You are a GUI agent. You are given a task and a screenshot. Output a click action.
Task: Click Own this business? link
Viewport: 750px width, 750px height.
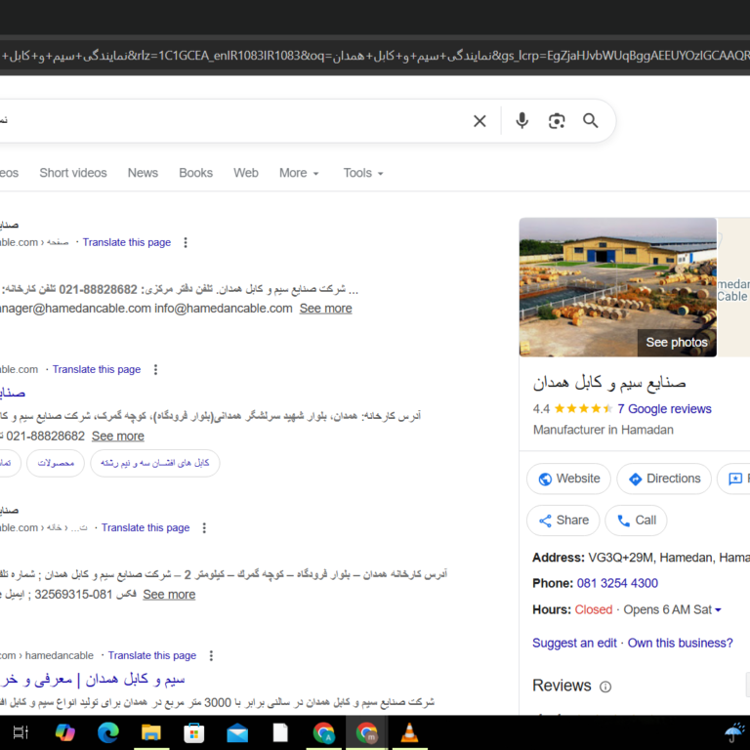pyautogui.click(x=680, y=644)
